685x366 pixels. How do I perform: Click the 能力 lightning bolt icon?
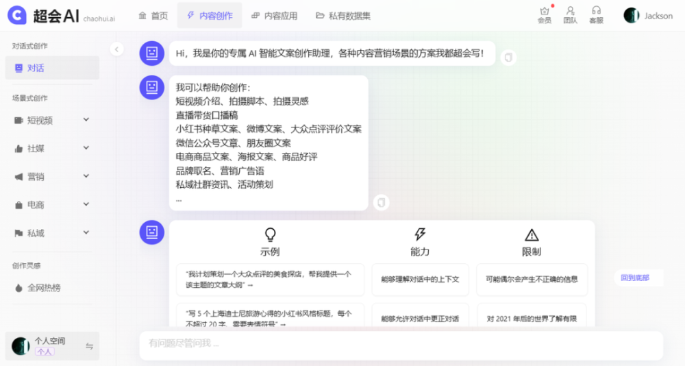pyautogui.click(x=420, y=234)
